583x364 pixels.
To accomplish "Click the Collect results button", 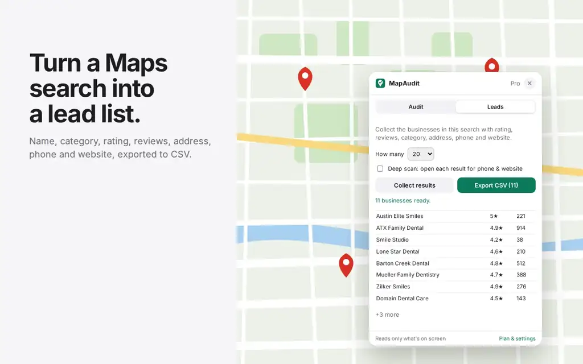I will coord(414,185).
